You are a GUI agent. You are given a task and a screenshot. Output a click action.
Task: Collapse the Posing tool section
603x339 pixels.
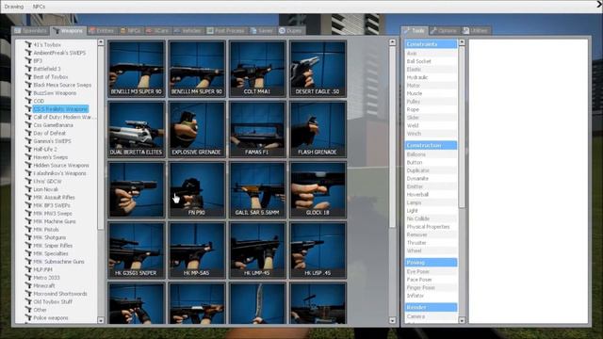[431, 263]
